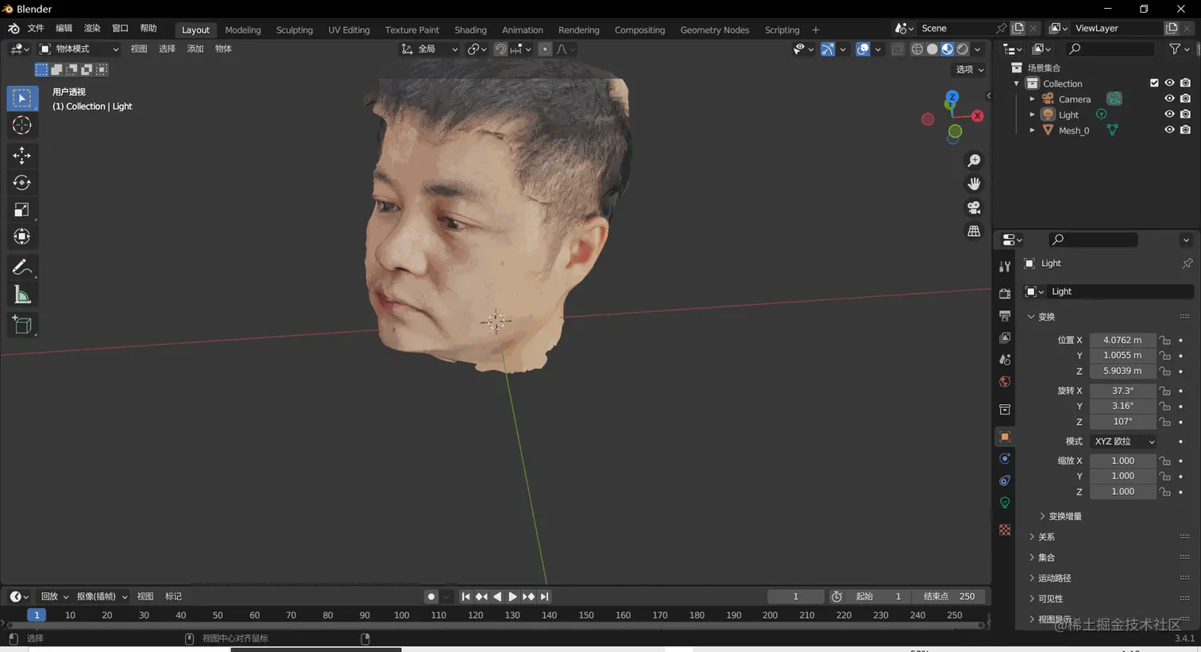The height and width of the screenshot is (652, 1201).
Task: Select the Annotate pencil tool
Action: pos(22,268)
